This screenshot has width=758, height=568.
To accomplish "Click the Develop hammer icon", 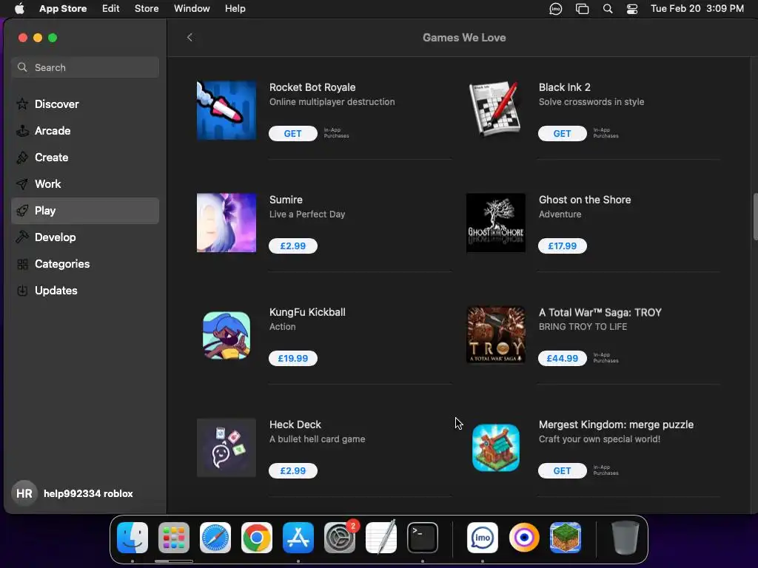I will point(22,237).
